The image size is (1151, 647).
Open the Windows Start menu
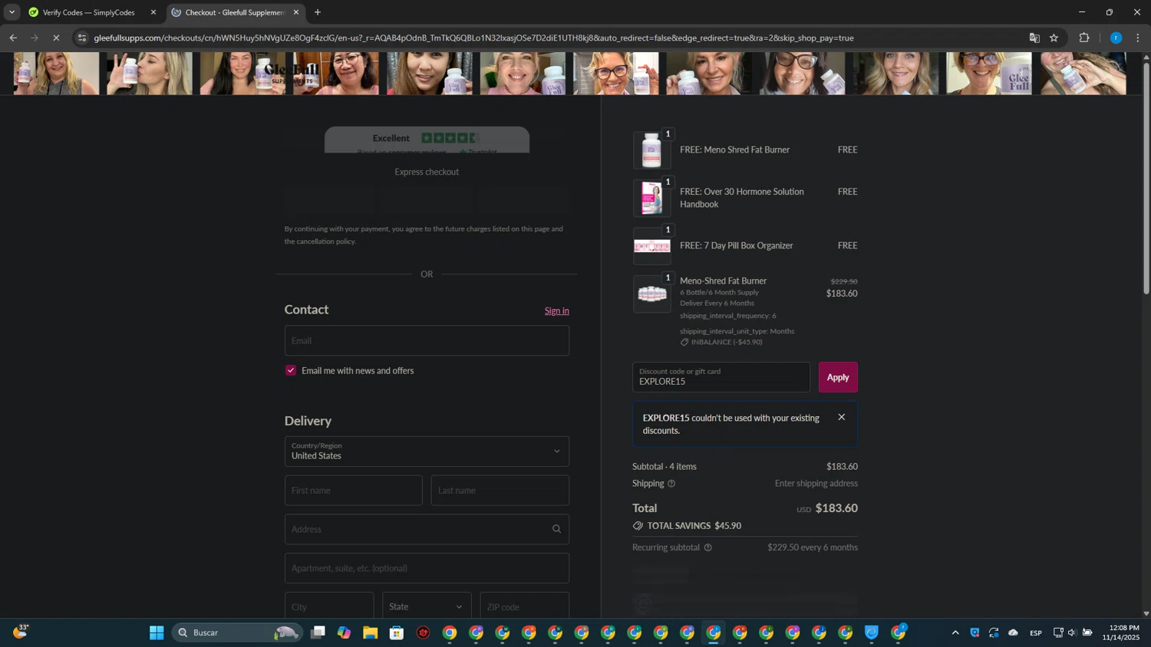coord(157,632)
